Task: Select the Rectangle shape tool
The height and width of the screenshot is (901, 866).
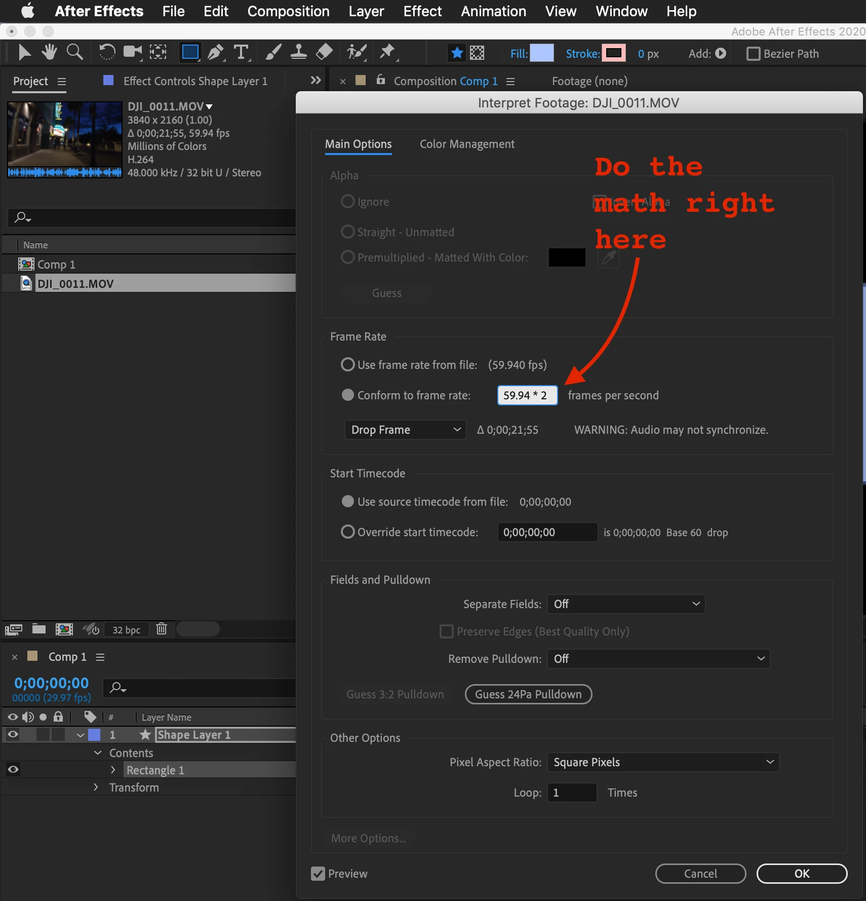Action: point(190,52)
